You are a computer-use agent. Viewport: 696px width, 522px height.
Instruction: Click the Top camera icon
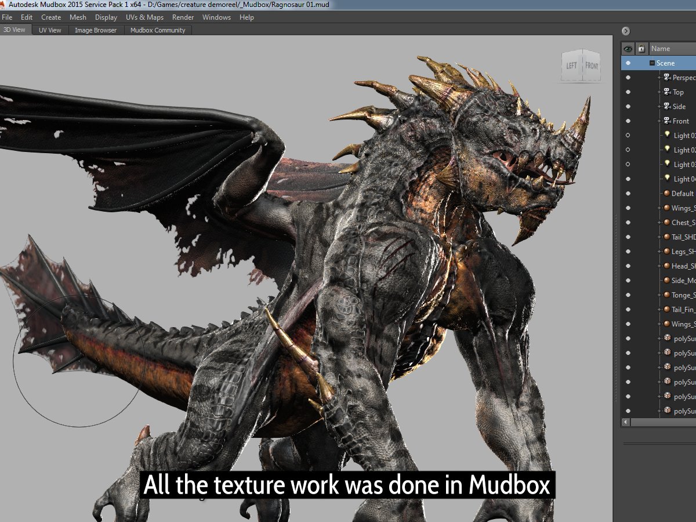click(x=667, y=92)
